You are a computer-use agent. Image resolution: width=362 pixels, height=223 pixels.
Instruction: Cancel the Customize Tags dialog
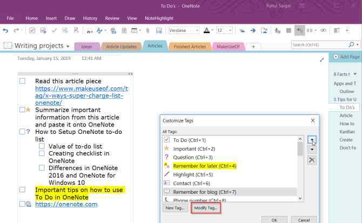pyautogui.click(x=304, y=220)
